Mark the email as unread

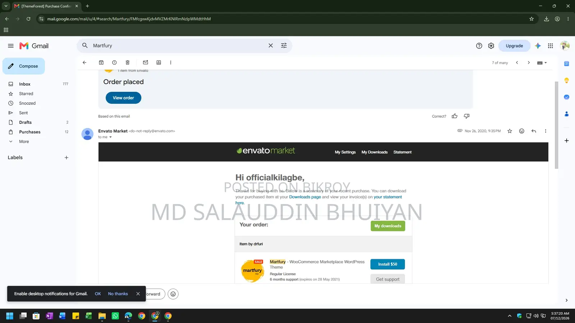146,62
